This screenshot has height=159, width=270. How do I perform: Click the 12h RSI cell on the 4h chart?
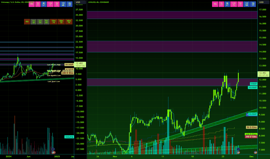click(233, 4)
